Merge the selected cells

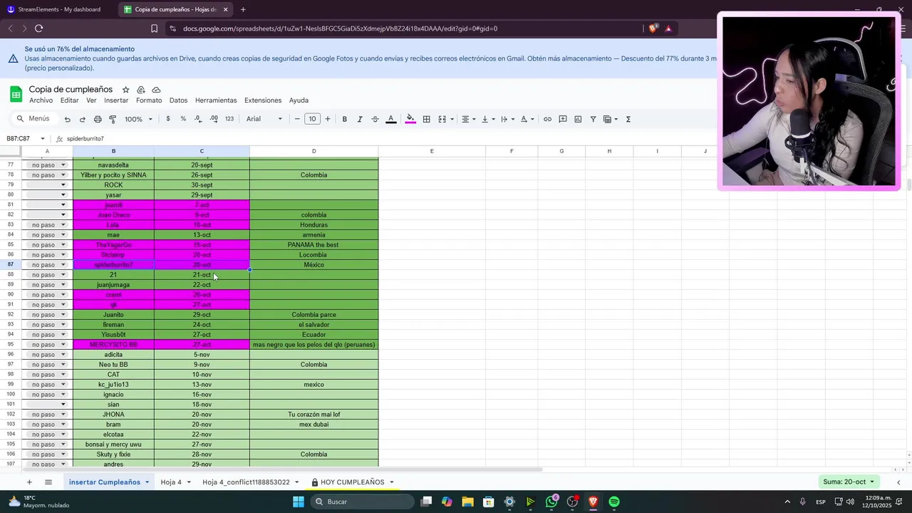coord(442,119)
